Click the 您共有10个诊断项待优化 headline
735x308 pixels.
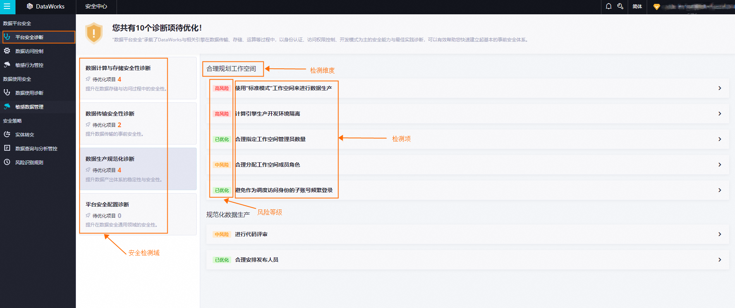(157, 28)
